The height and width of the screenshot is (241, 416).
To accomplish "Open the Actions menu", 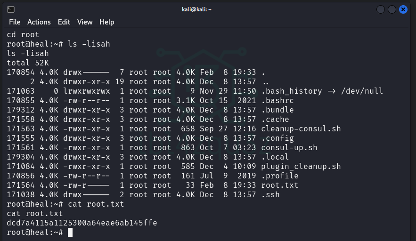I will [39, 22].
